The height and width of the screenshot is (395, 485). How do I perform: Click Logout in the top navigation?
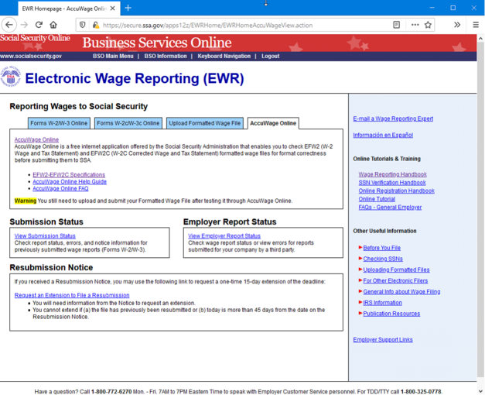point(270,56)
